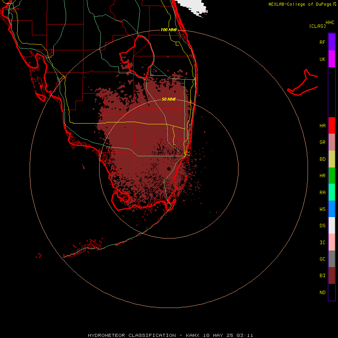Select the GR dusty pink legend swatch

332,142
